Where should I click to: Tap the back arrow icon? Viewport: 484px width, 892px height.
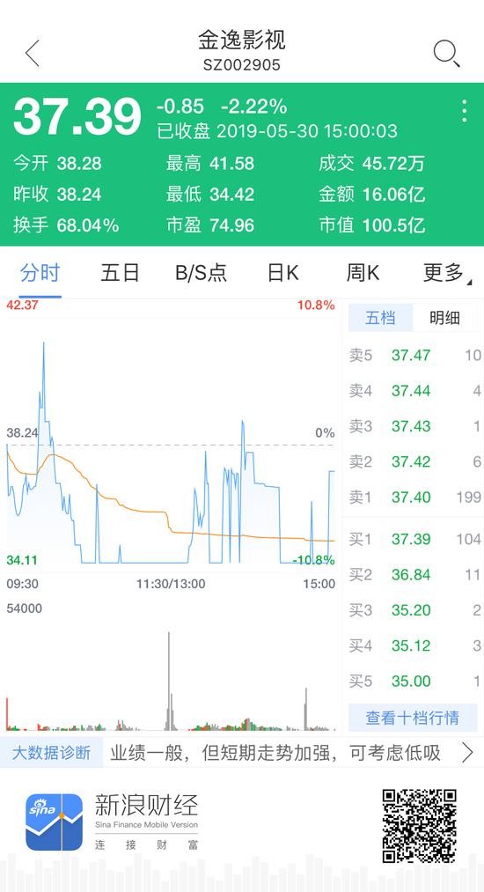pyautogui.click(x=33, y=54)
